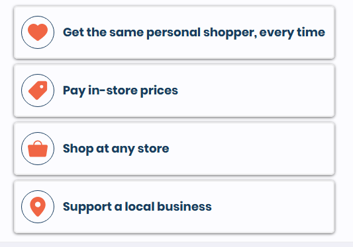Screen dimensions: 353x247
Task: Click the orange heart icon
Action: click(38, 32)
